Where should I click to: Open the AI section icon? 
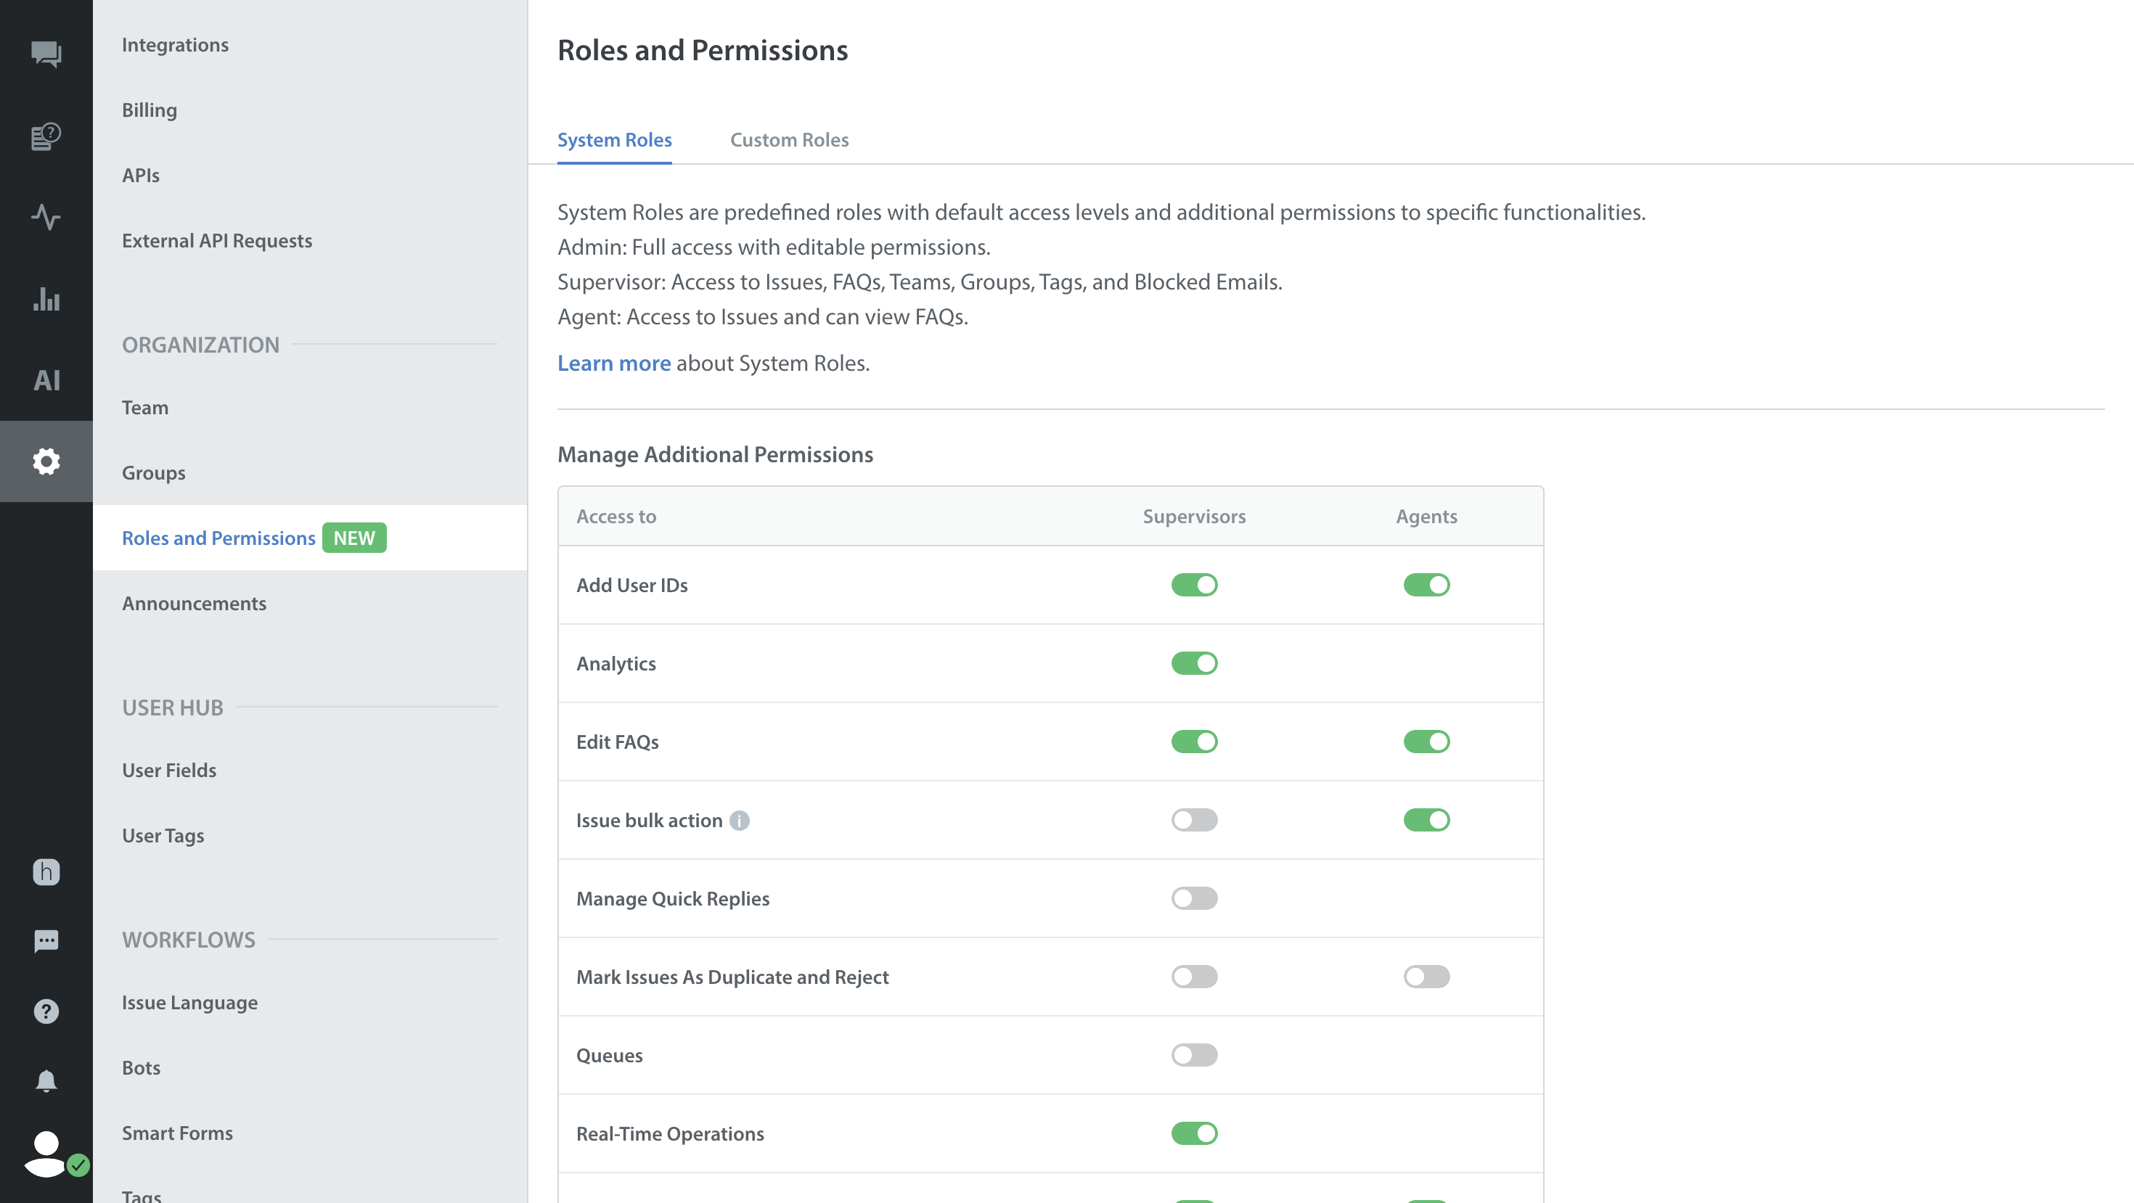46,380
